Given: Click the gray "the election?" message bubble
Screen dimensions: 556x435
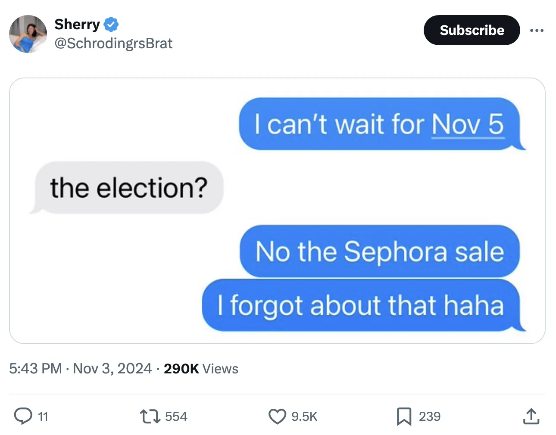Looking at the screenshot, I should click(x=128, y=188).
